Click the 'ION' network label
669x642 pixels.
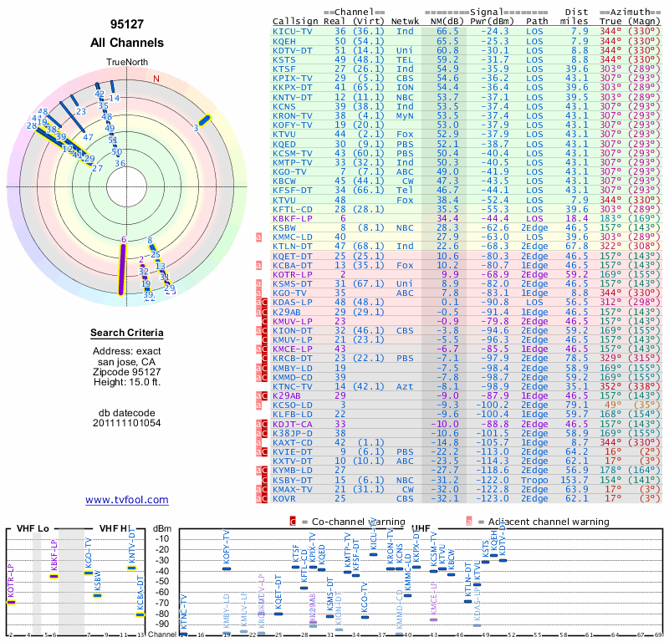[x=405, y=88]
